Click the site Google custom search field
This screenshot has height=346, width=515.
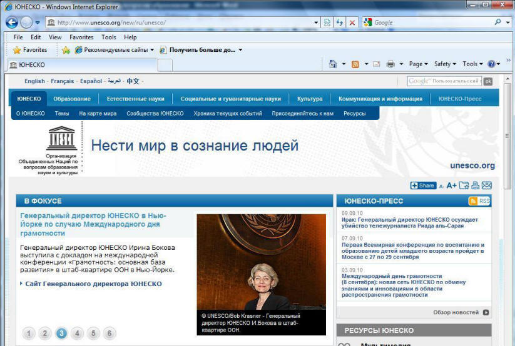click(444, 81)
